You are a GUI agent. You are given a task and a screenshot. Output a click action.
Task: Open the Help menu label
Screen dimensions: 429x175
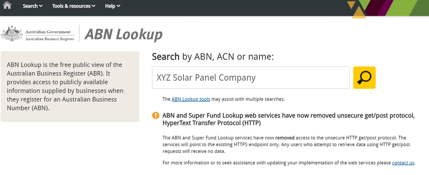pyautogui.click(x=110, y=6)
